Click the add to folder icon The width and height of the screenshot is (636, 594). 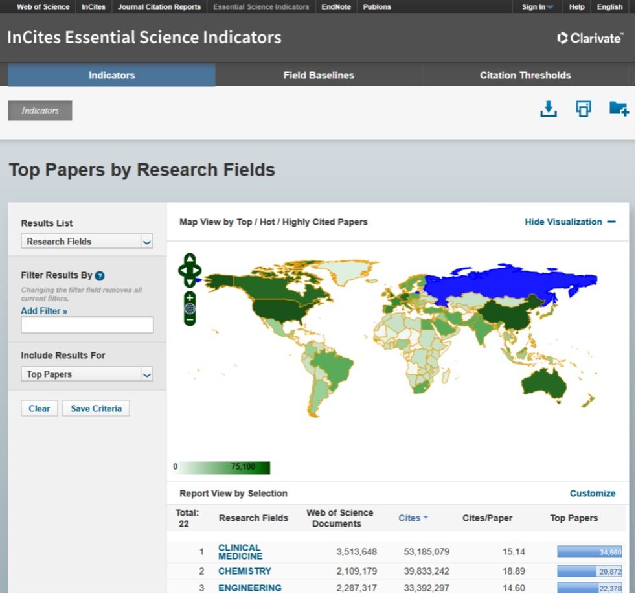(619, 109)
